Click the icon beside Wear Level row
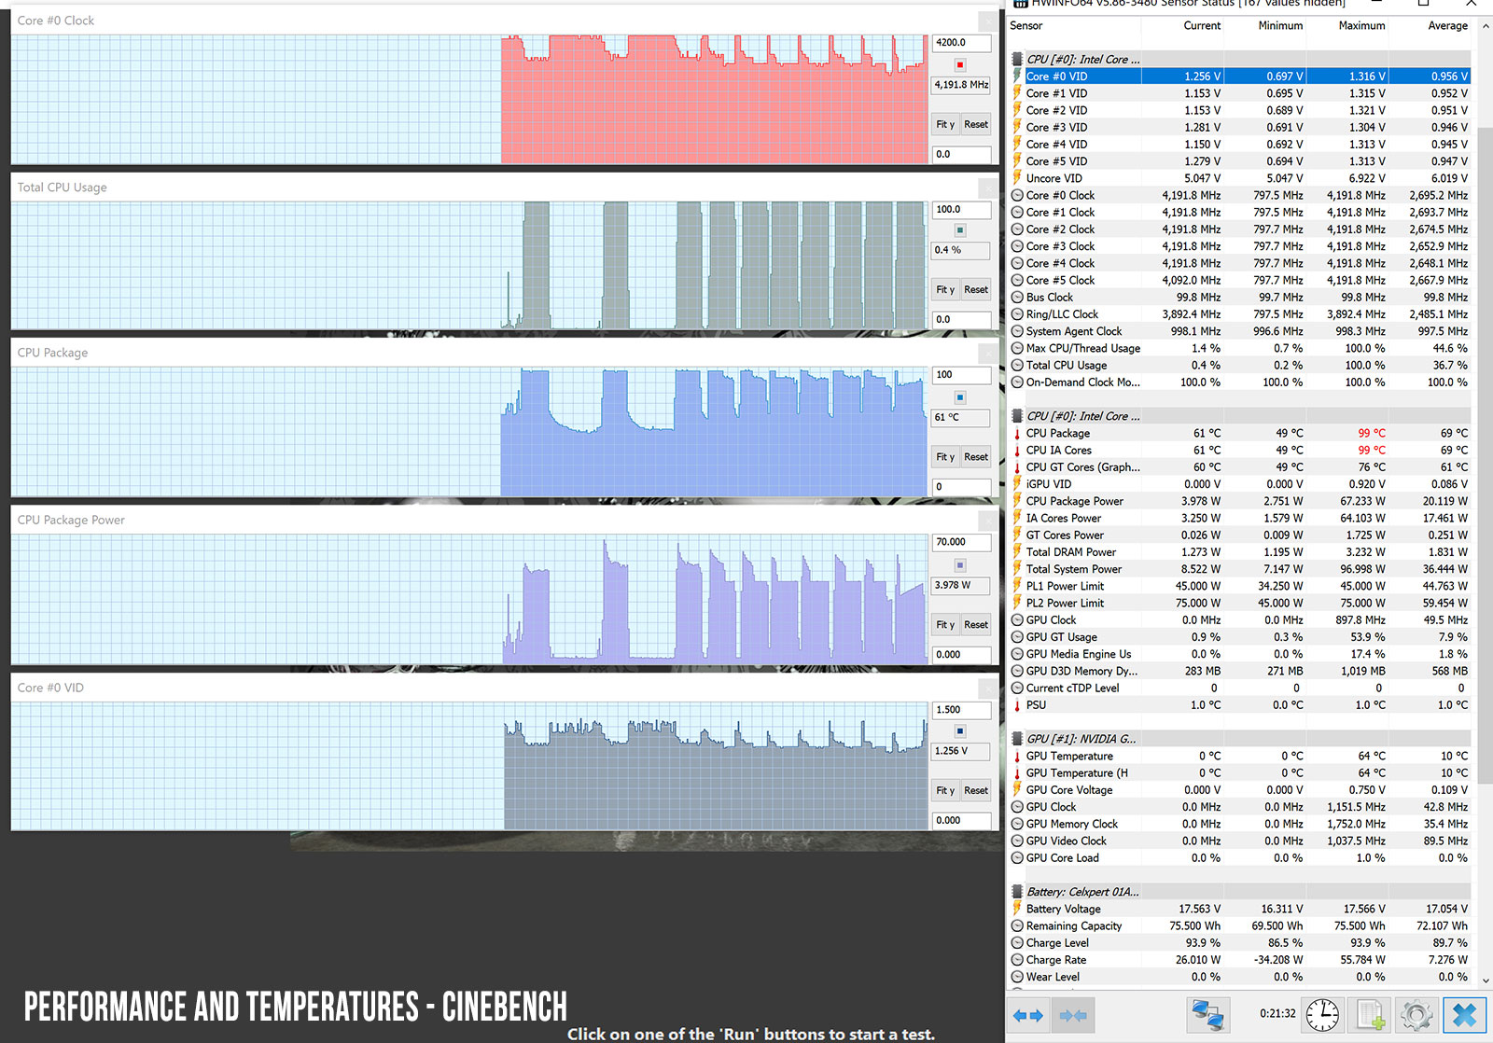This screenshot has width=1493, height=1043. pyautogui.click(x=1017, y=977)
